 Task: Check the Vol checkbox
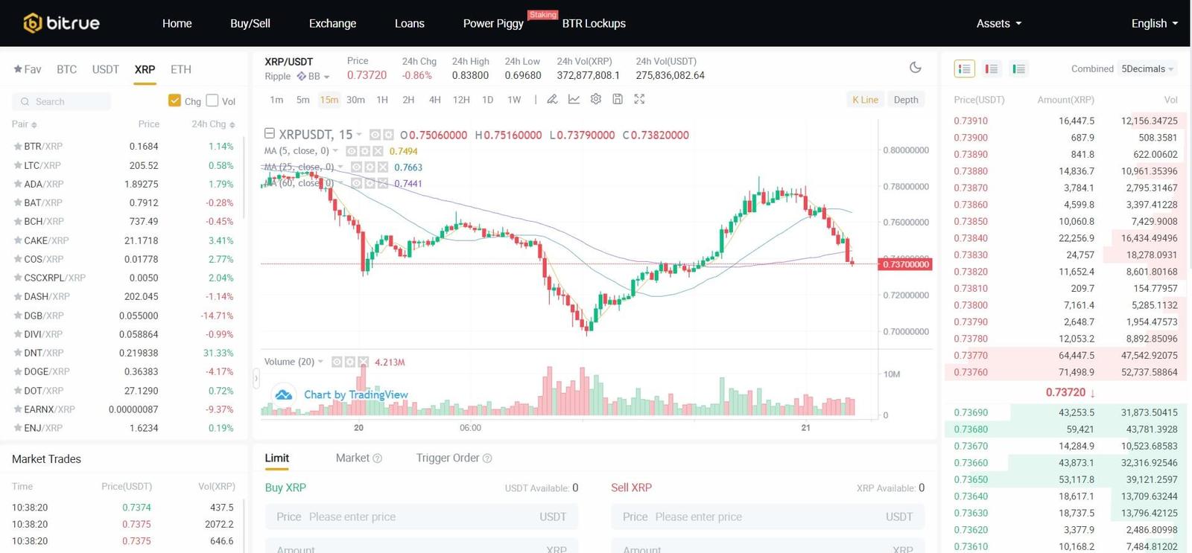point(212,100)
